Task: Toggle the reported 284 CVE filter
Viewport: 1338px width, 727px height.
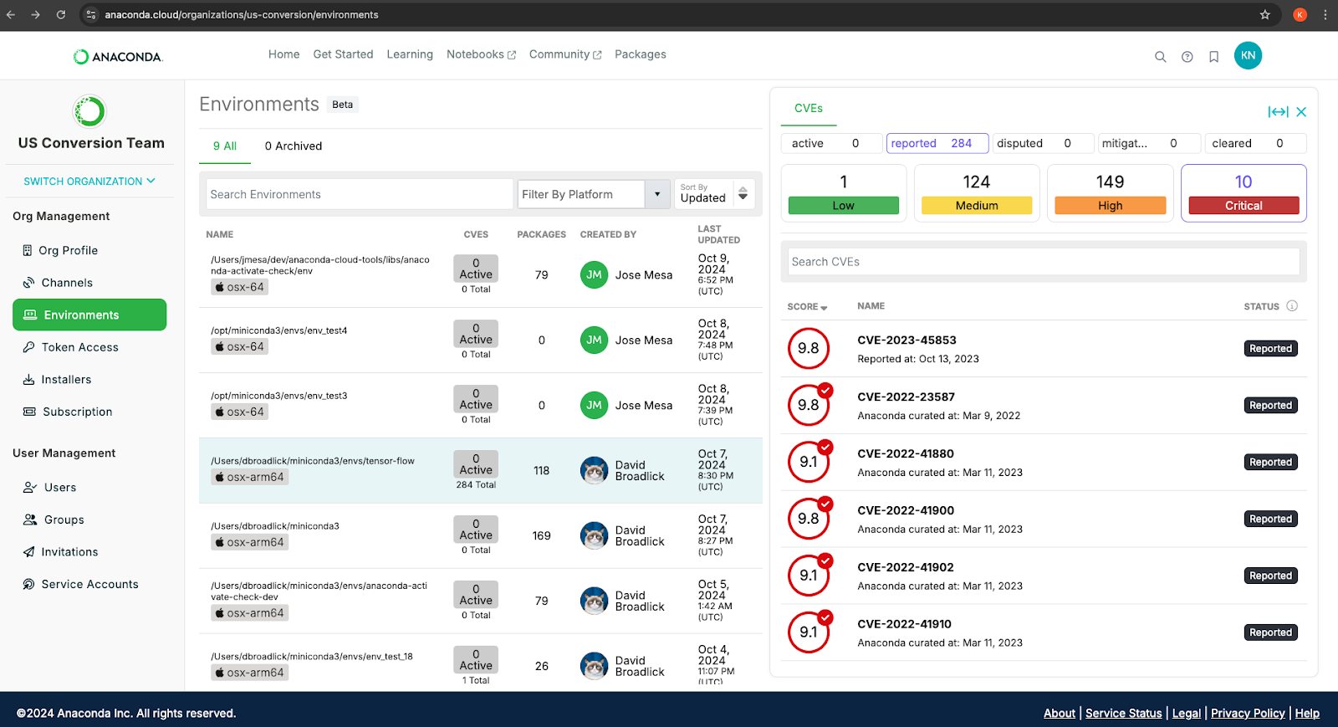Action: pyautogui.click(x=937, y=143)
